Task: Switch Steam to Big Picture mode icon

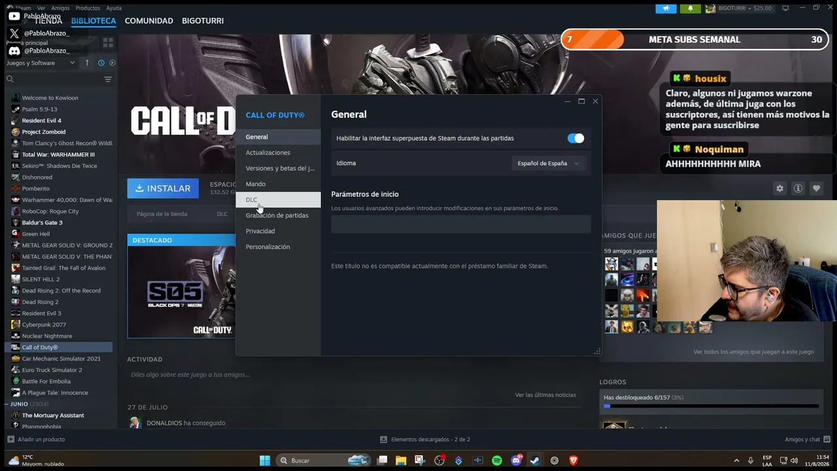Action: tap(785, 8)
